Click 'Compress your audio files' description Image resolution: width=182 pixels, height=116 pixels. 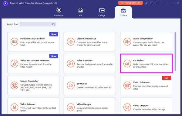click(x=148, y=44)
